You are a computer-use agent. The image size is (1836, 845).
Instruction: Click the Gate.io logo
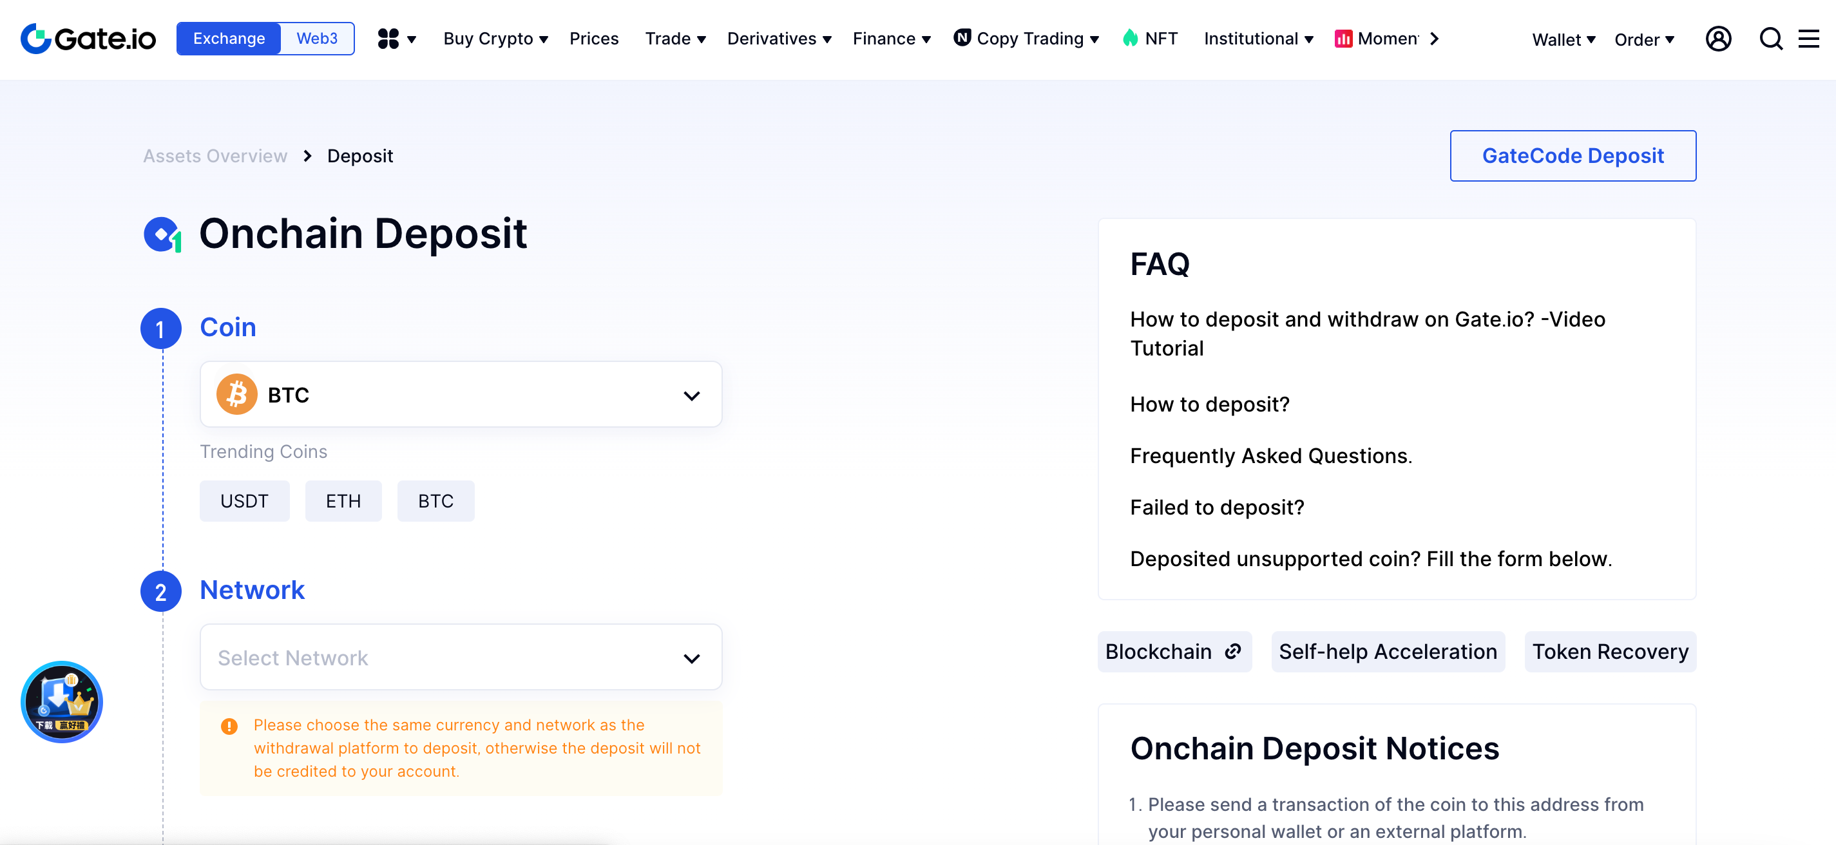point(88,39)
